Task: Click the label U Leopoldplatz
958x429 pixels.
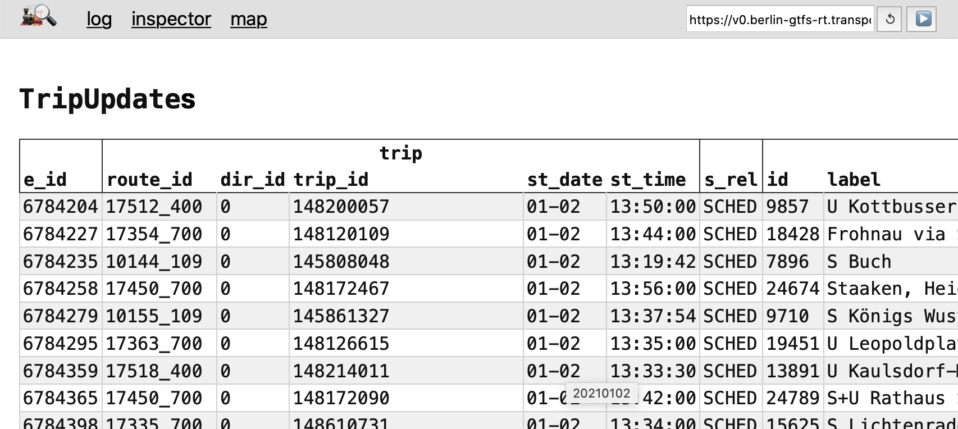Action: [892, 344]
